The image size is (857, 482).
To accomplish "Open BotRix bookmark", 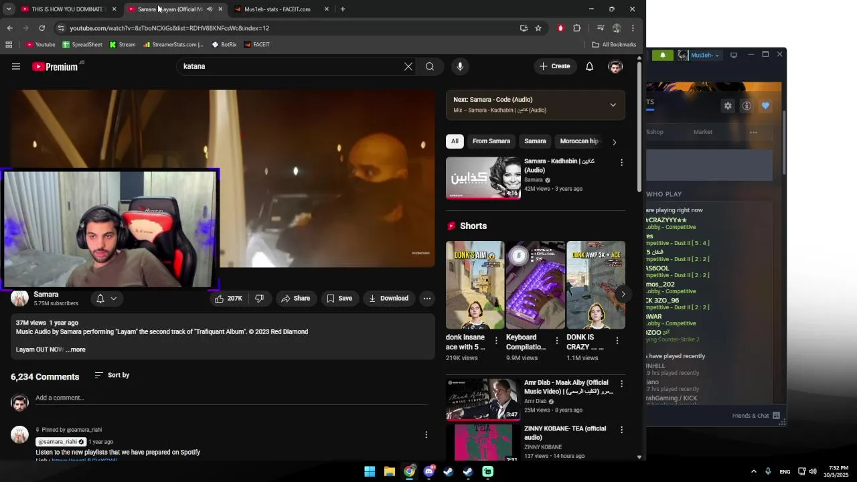I will pos(224,45).
